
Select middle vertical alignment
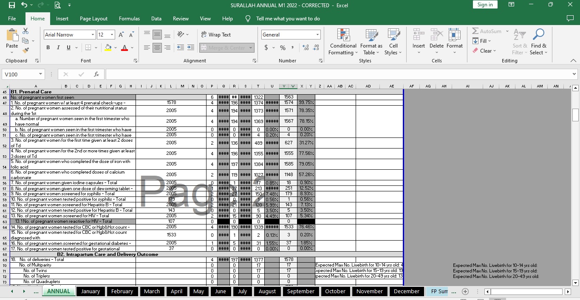(157, 34)
